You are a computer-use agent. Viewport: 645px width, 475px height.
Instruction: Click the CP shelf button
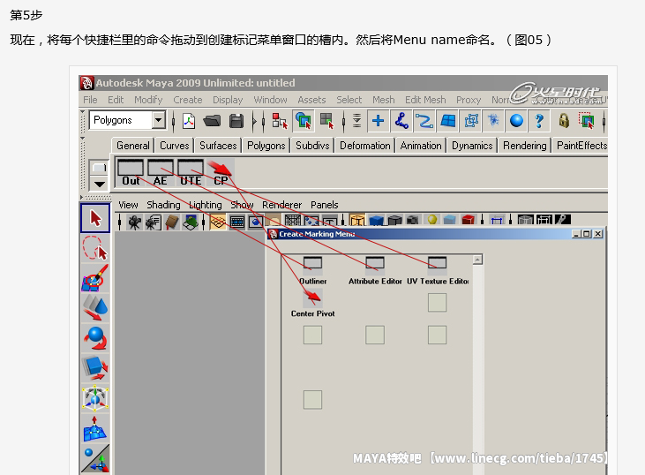pos(221,172)
